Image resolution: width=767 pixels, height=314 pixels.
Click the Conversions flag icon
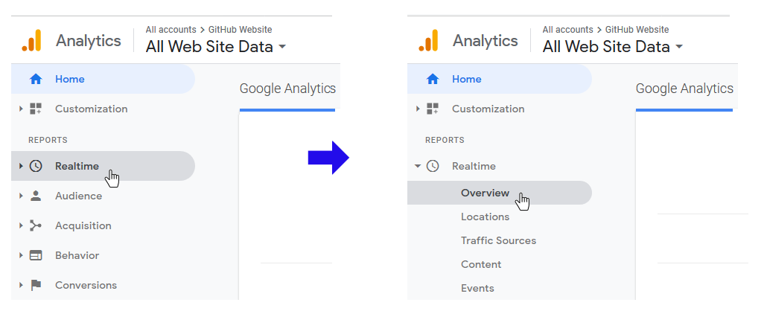(x=36, y=285)
